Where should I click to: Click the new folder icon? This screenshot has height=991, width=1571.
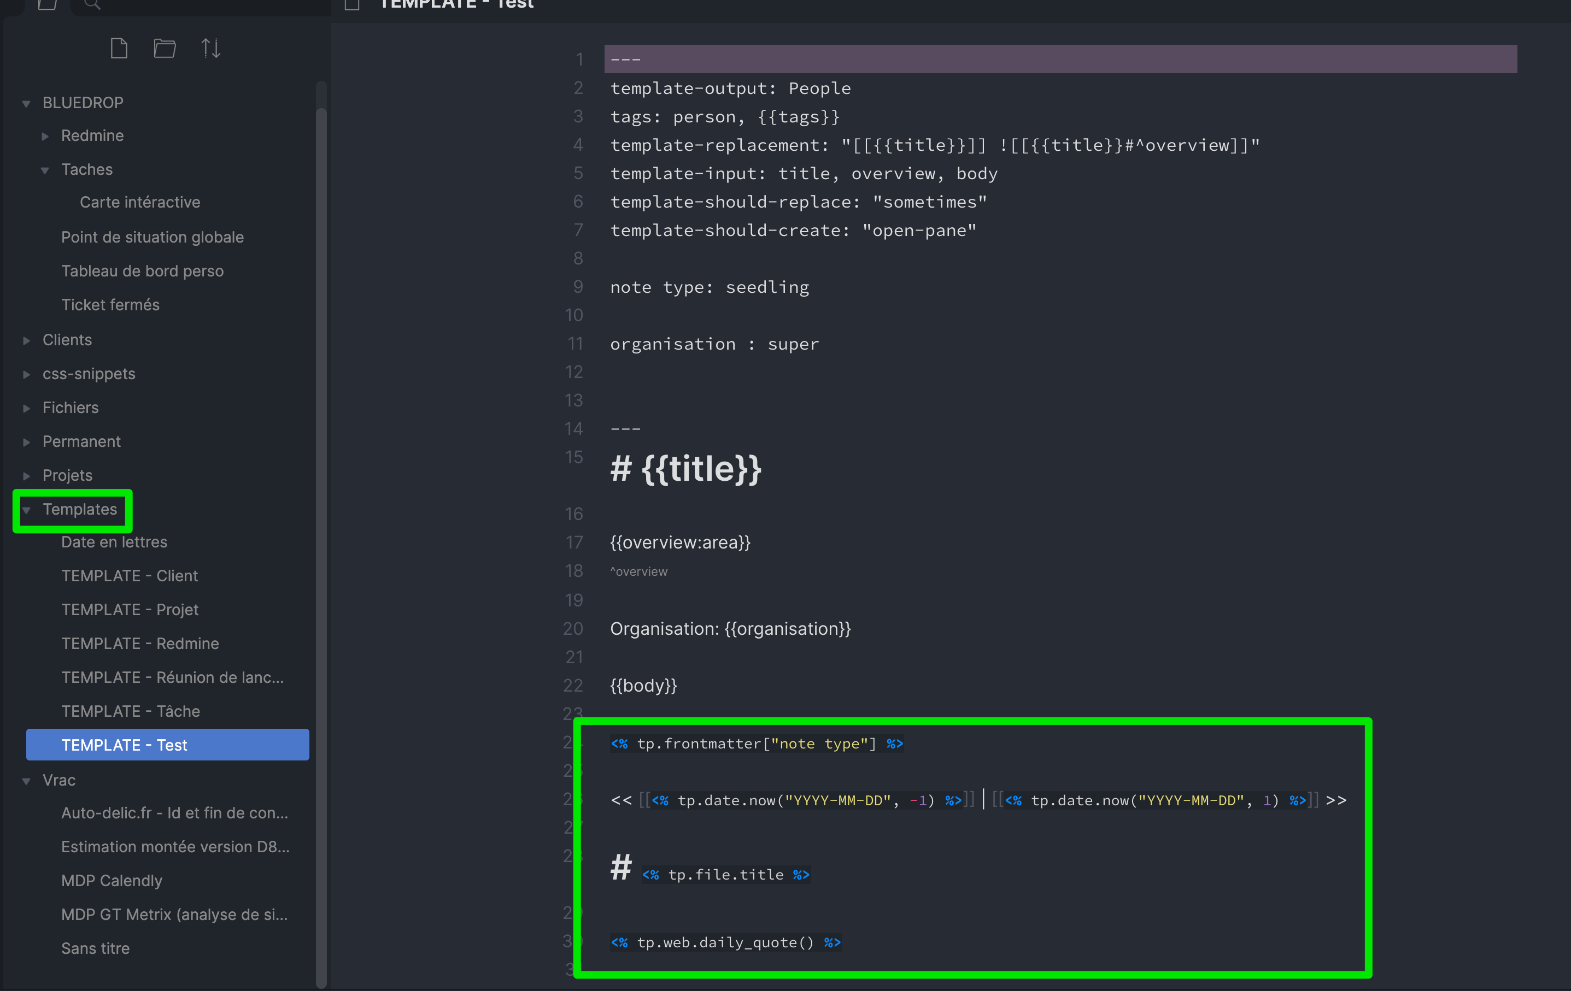[x=165, y=49]
